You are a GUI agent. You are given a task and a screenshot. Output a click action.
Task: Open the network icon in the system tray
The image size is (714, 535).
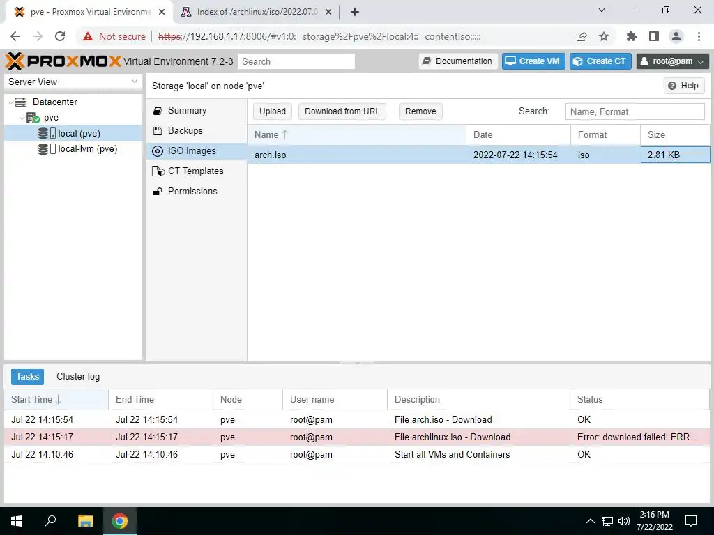click(x=607, y=521)
